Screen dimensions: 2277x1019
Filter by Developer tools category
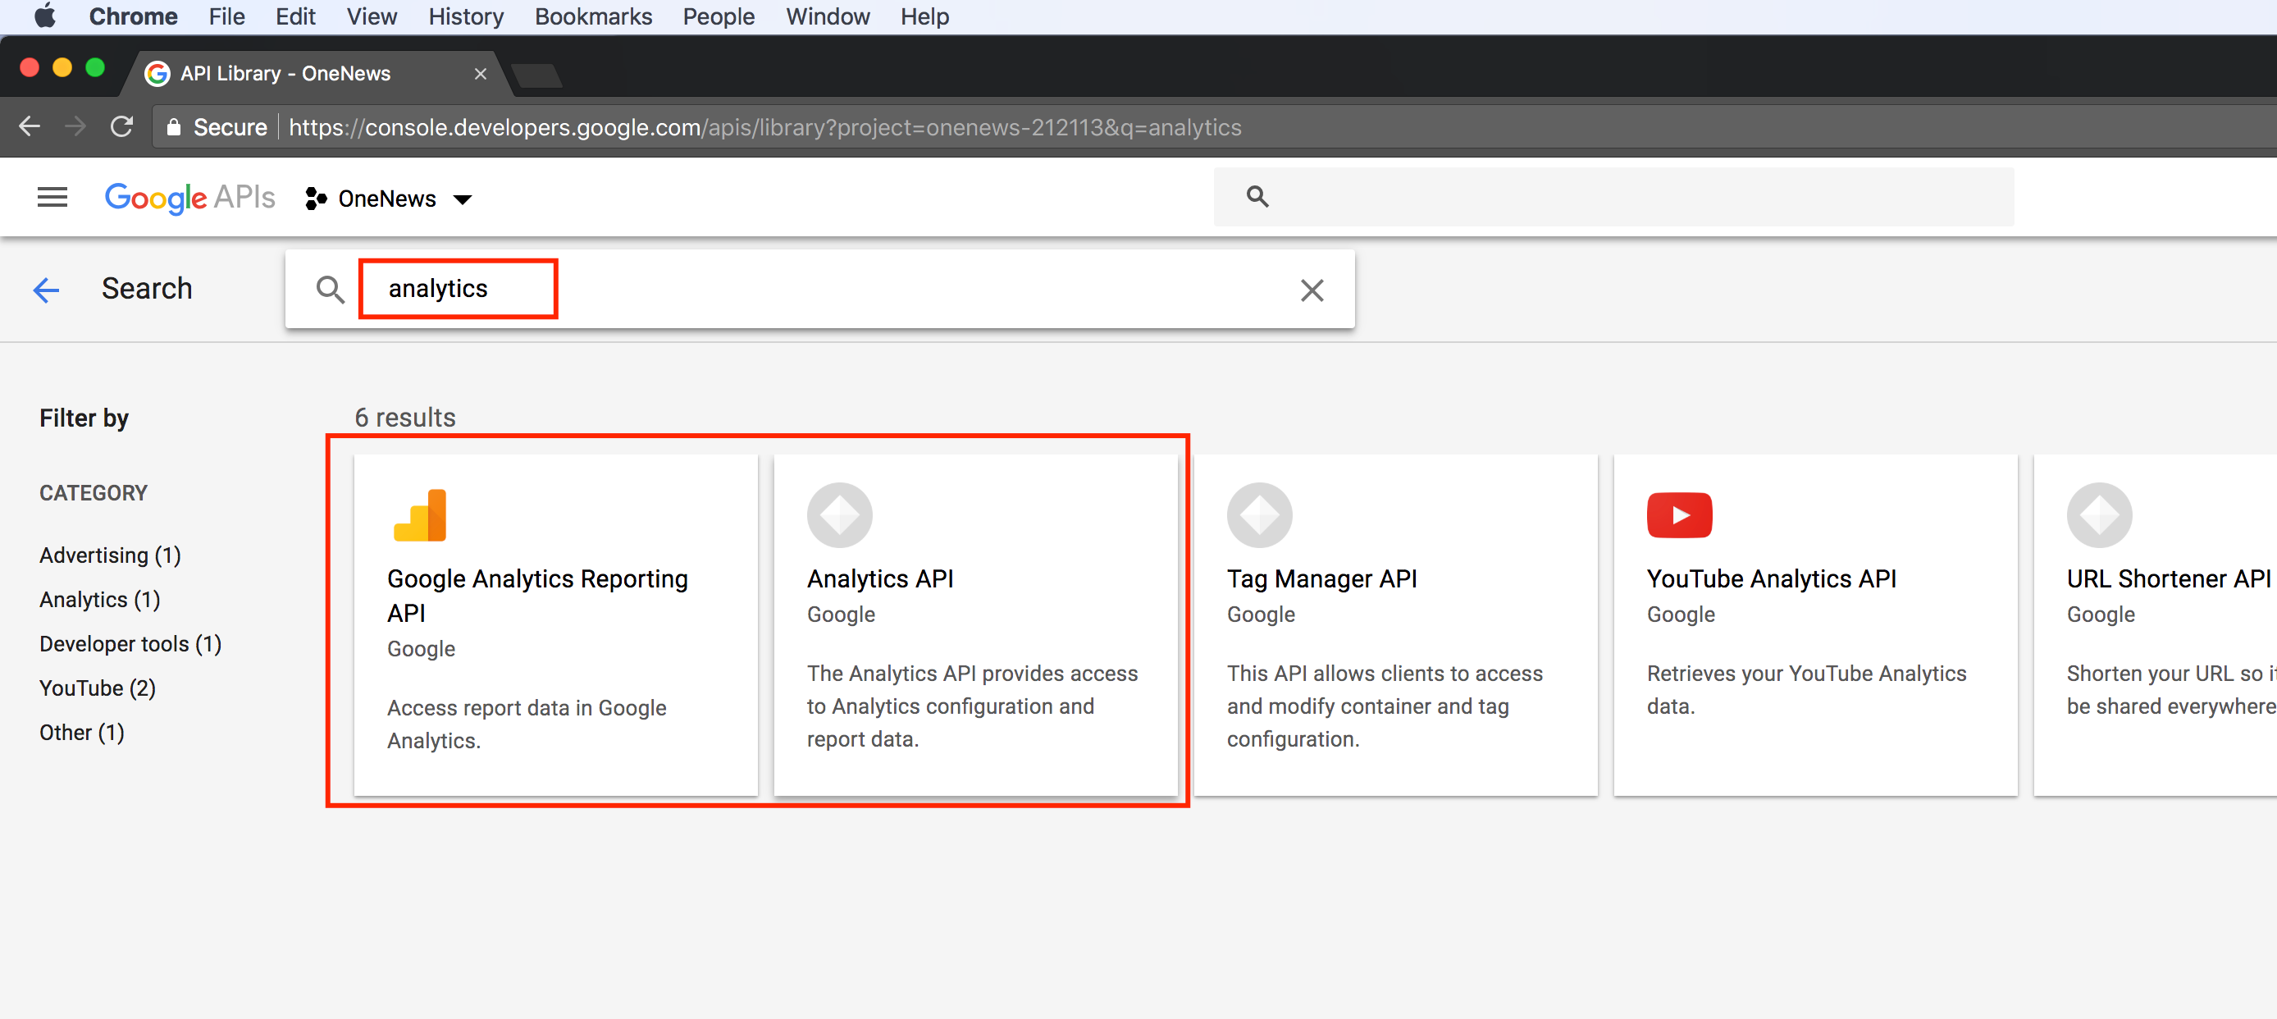pyautogui.click(x=130, y=643)
